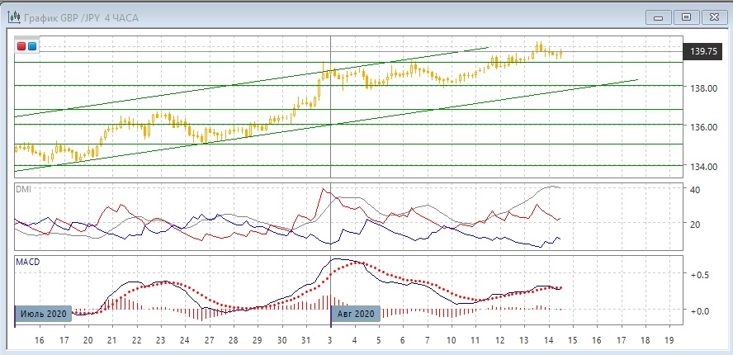Click the MACD indicator label
This screenshot has height=355, width=733.
(28, 262)
